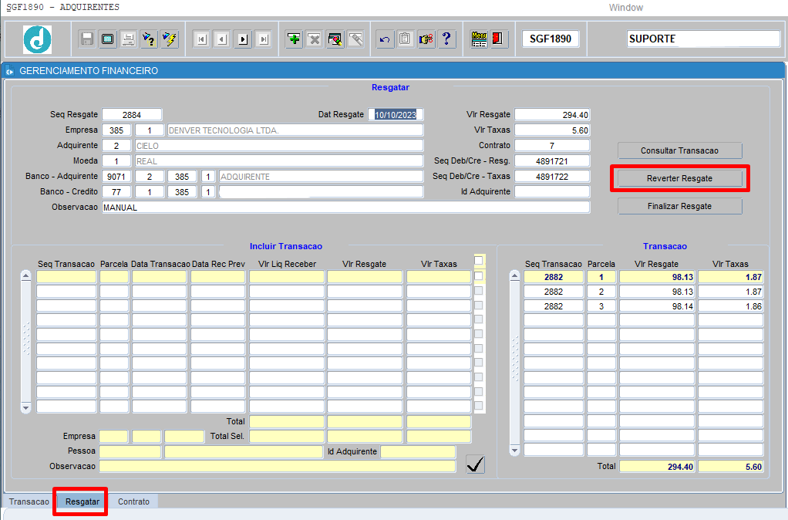Click the Reverter Resgate button
Viewport: 788px width, 520px height.
click(x=679, y=178)
